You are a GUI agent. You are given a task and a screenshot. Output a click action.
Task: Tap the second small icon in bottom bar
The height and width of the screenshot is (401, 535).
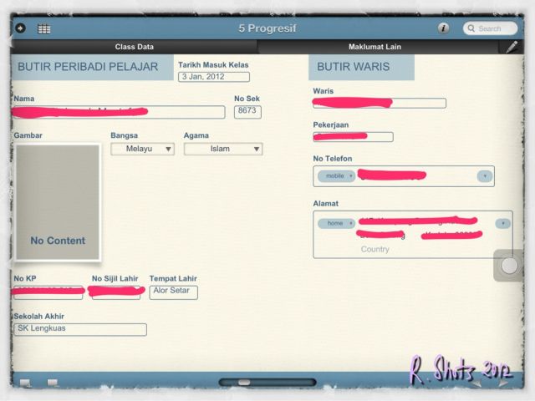tap(53, 383)
